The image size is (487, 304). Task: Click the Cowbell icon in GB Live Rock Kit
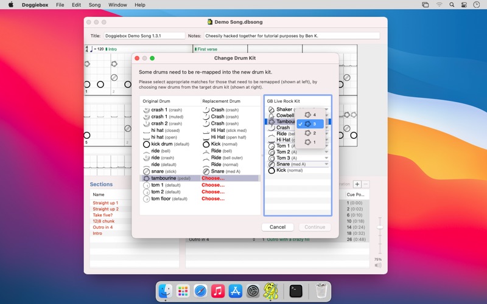point(272,116)
